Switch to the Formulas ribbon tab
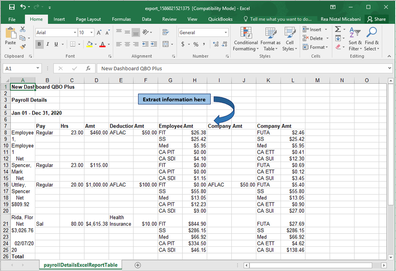The height and width of the screenshot is (271, 396). tap(121, 19)
